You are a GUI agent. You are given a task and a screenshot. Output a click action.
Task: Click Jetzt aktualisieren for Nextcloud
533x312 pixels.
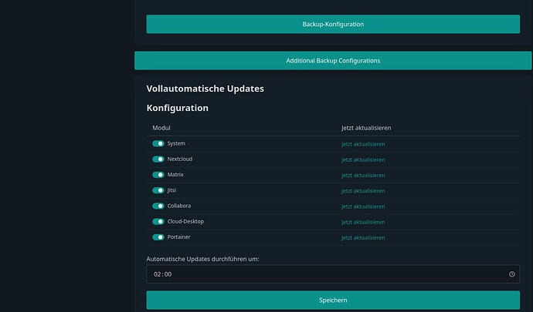pyautogui.click(x=363, y=159)
